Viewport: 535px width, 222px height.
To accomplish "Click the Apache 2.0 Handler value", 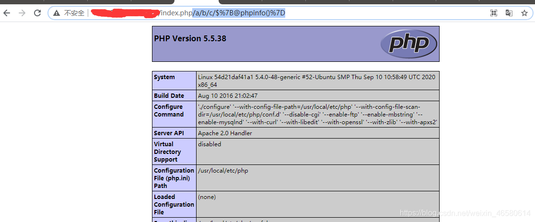I will coord(225,133).
